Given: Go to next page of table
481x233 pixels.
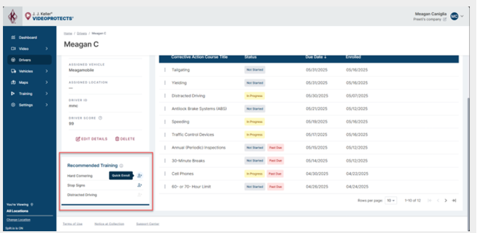Looking at the screenshot, I should point(446,201).
